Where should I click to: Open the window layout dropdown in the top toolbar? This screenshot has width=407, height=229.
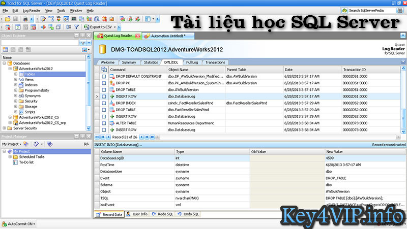click(x=153, y=19)
